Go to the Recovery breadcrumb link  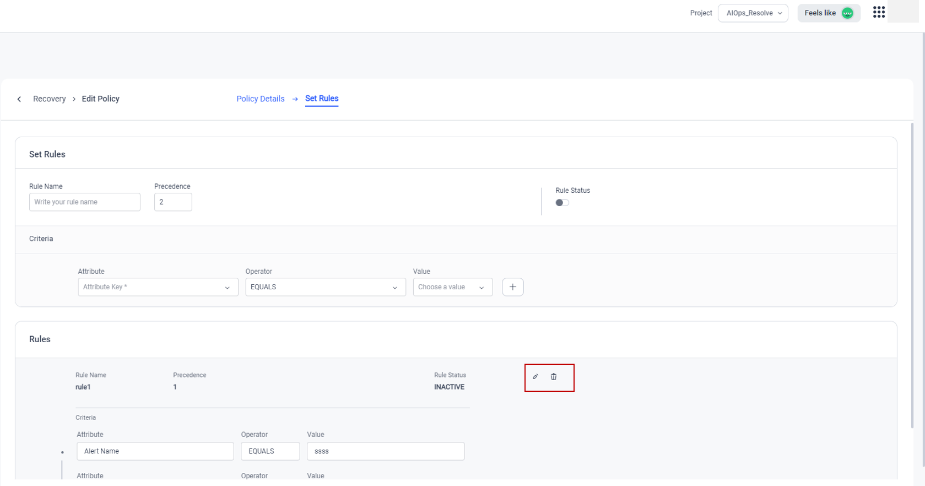click(49, 99)
